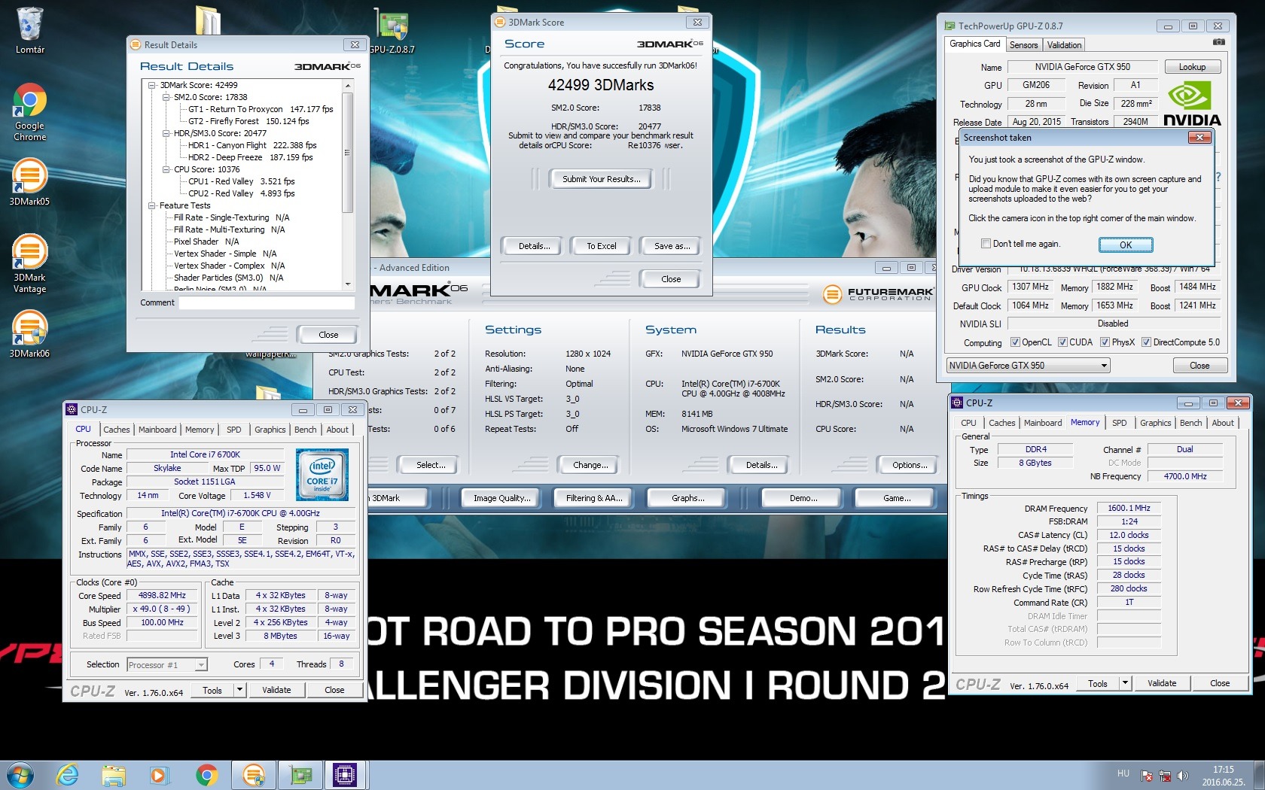
Task: Click Submit Your Results button
Action: (601, 179)
